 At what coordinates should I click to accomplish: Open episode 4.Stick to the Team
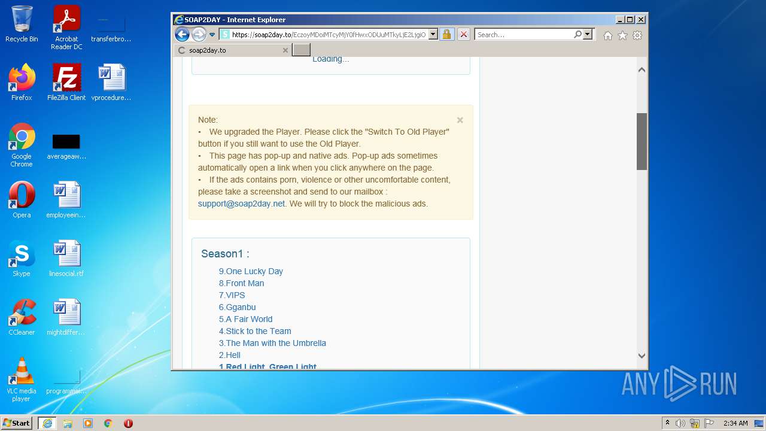[255, 331]
